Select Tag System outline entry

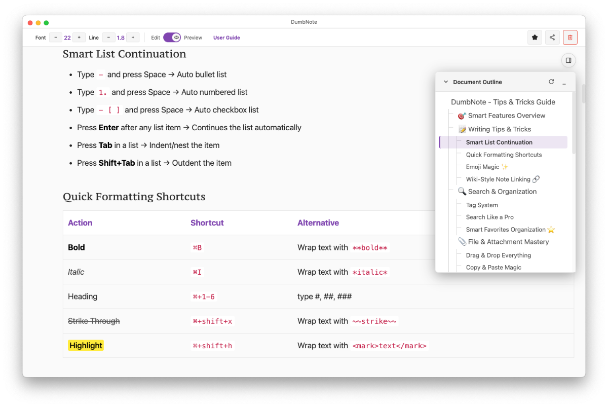482,205
